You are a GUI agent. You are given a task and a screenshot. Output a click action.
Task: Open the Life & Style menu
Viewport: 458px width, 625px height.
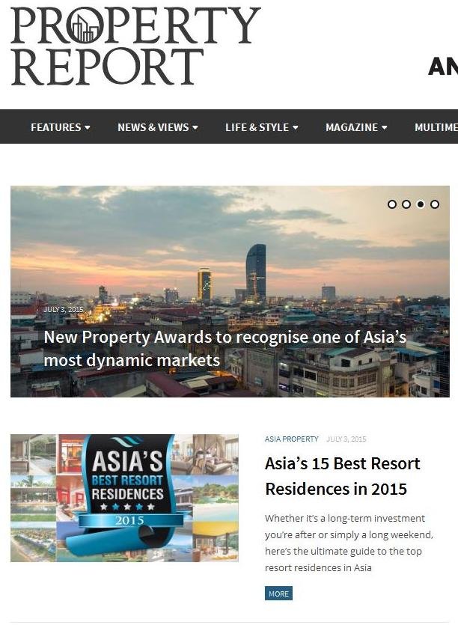[261, 127]
